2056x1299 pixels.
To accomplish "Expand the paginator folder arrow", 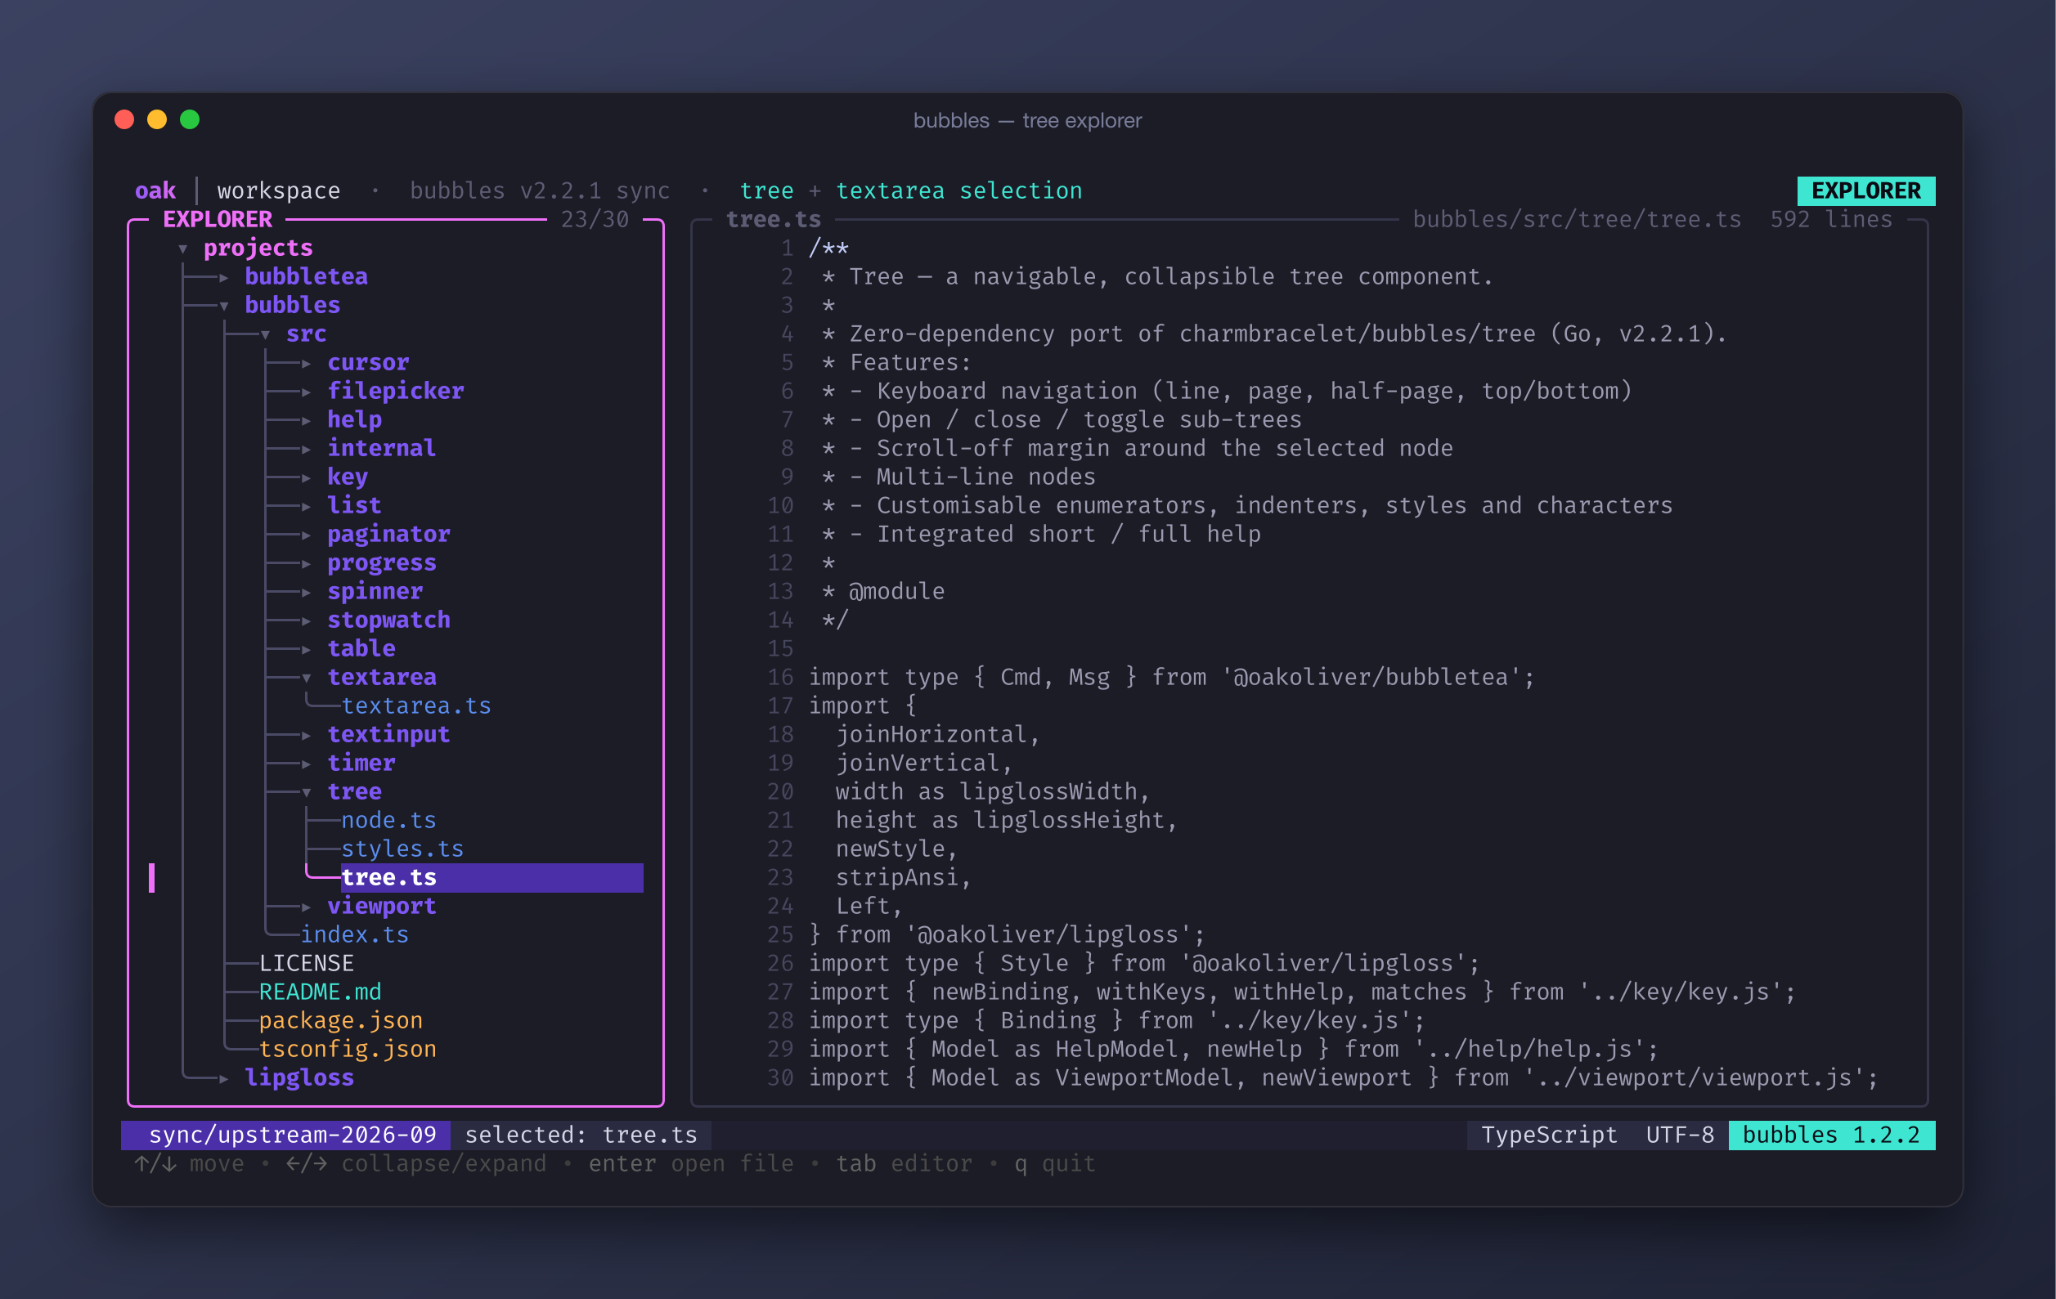I will point(307,535).
